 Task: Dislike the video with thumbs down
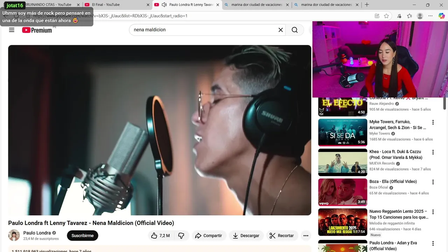[x=181, y=236]
